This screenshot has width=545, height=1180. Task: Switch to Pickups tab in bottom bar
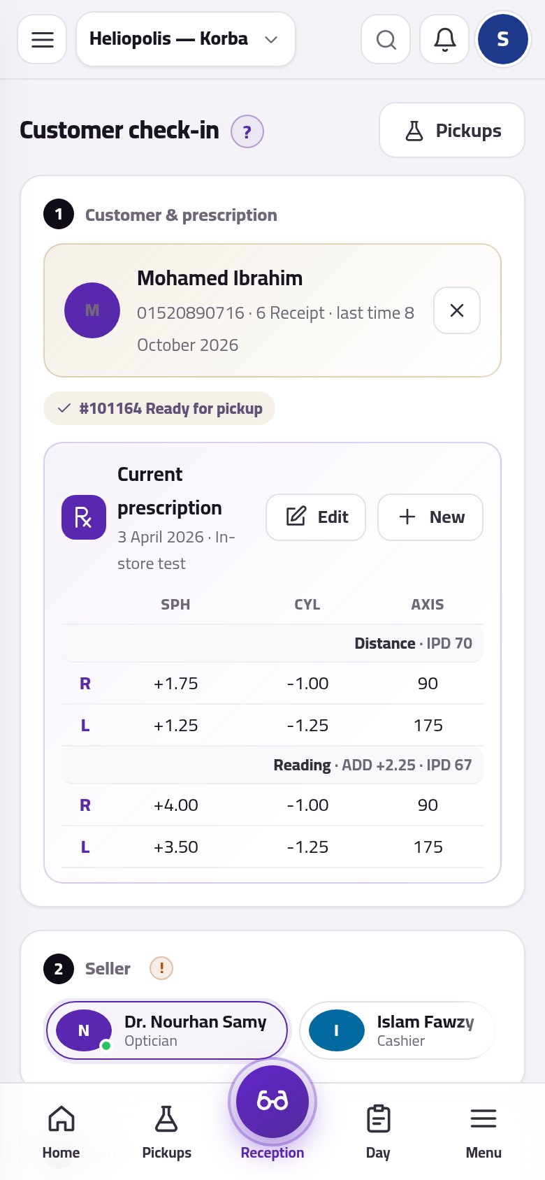click(x=166, y=1131)
